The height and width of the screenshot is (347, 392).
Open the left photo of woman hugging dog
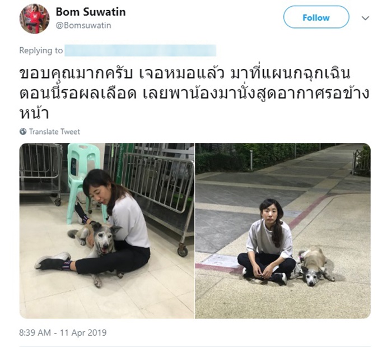coord(107,230)
